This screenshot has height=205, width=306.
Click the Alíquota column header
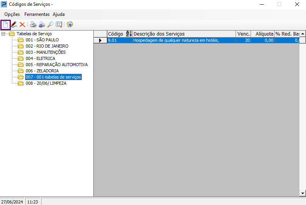point(263,34)
